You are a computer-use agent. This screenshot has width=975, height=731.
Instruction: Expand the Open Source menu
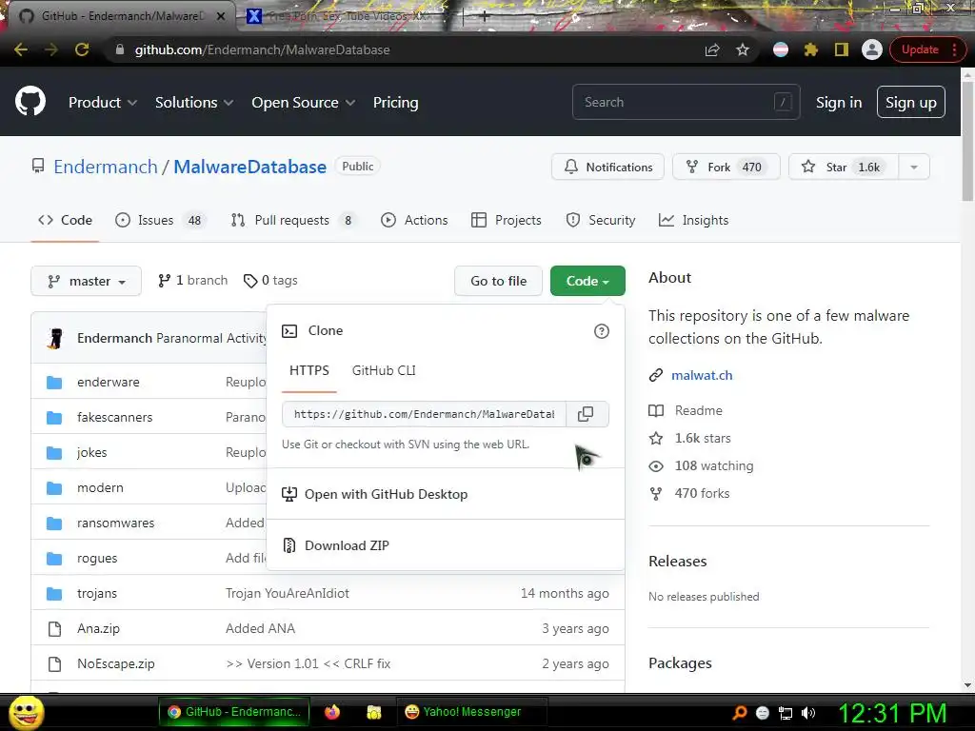click(x=304, y=103)
